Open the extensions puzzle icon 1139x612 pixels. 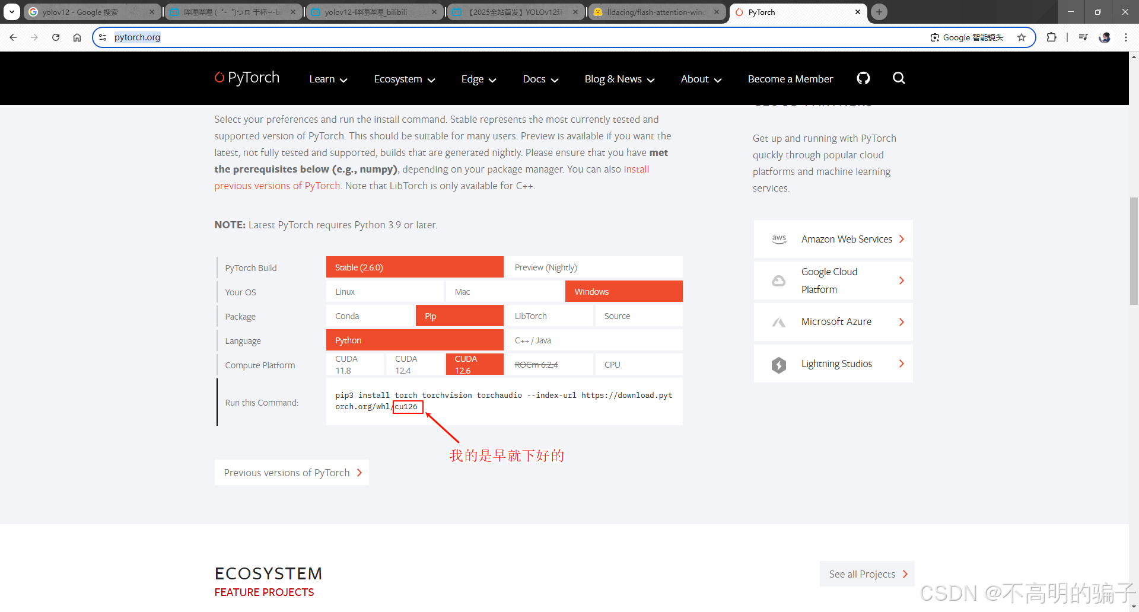(1051, 37)
